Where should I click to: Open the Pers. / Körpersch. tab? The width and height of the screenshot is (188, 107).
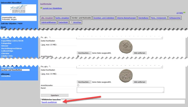point(159,18)
